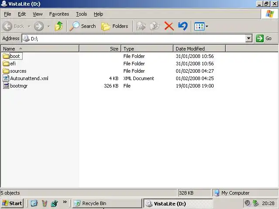Sort by the Type column header
279x209 pixels.
coord(147,48)
